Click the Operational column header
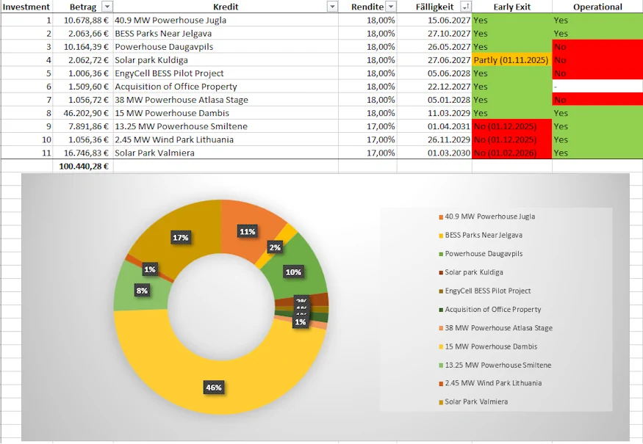Image resolution: width=643 pixels, height=444 pixels. coord(597,7)
